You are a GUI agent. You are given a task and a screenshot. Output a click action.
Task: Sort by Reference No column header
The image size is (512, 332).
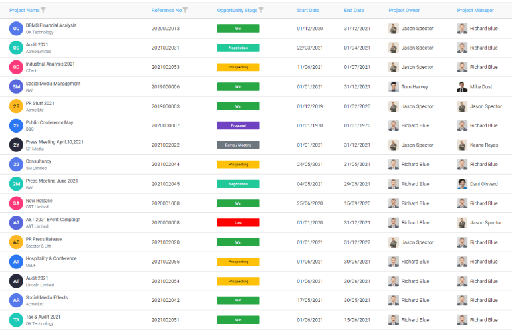[166, 10]
